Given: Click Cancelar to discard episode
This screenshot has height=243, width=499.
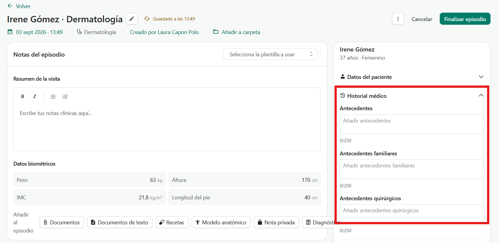Looking at the screenshot, I should (x=422, y=19).
